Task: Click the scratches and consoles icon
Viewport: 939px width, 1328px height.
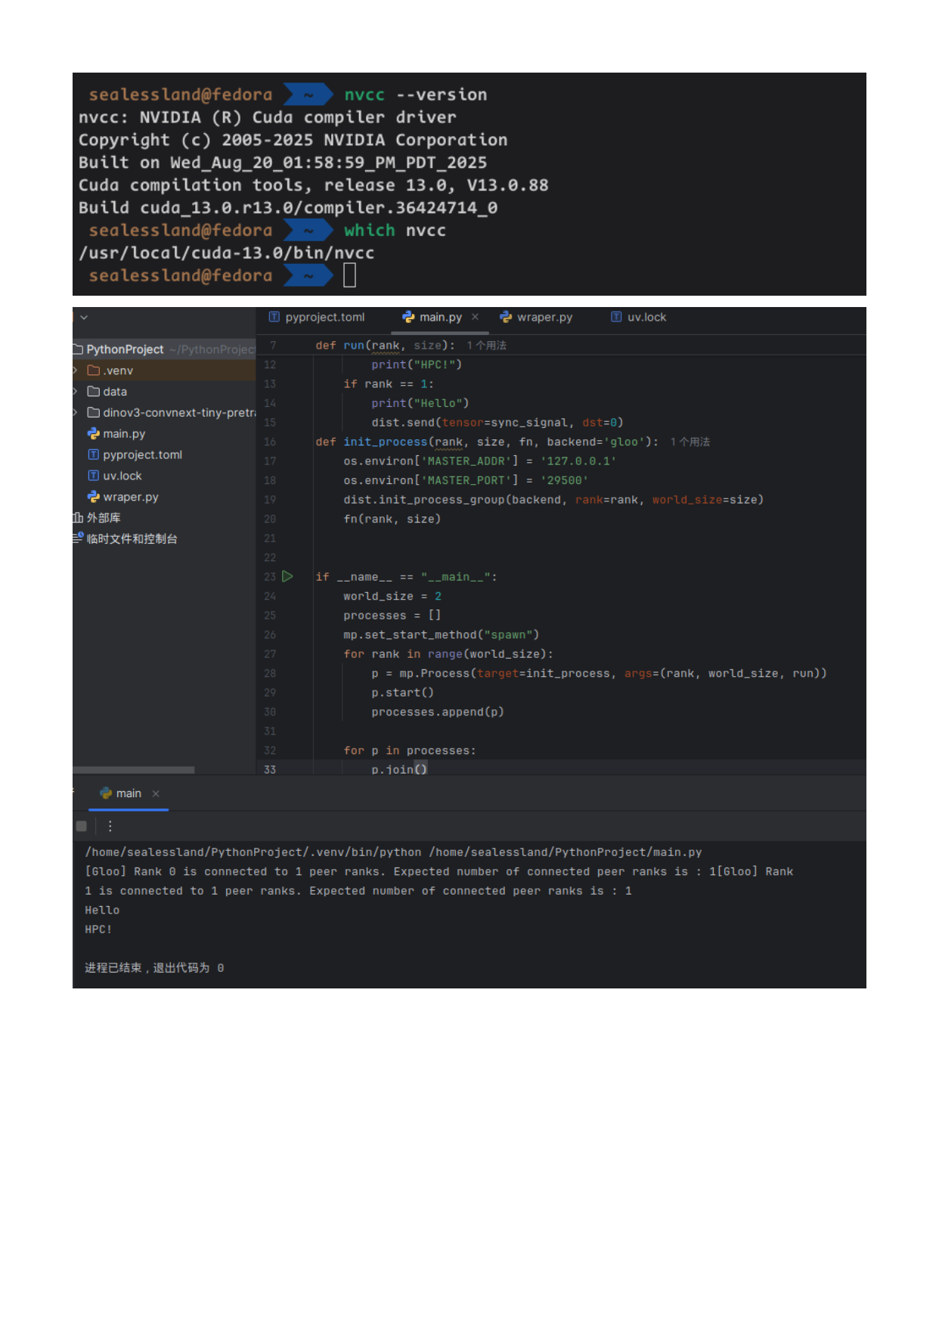Action: [78, 538]
